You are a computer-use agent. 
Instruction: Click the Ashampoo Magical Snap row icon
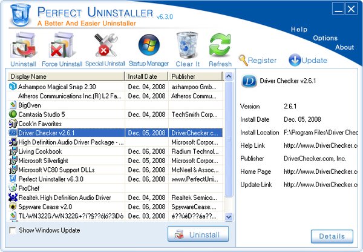point(13,87)
